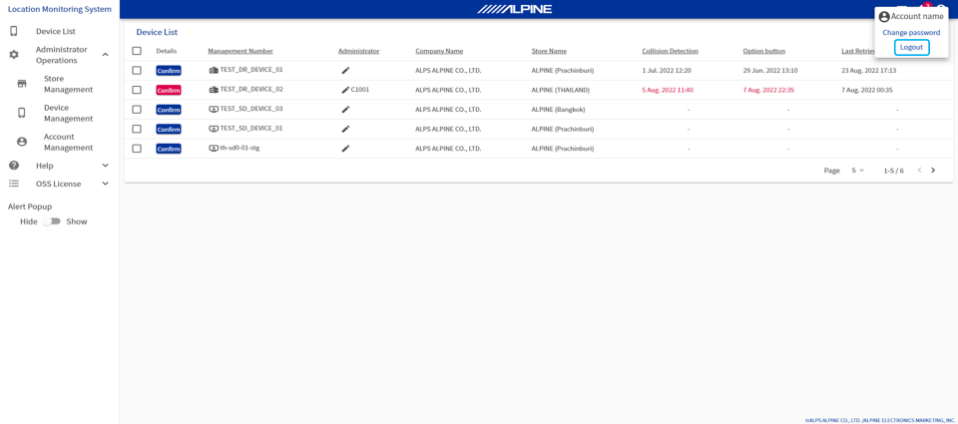Click the Store Management storefront icon
This screenshot has height=424, width=958.
pos(22,84)
